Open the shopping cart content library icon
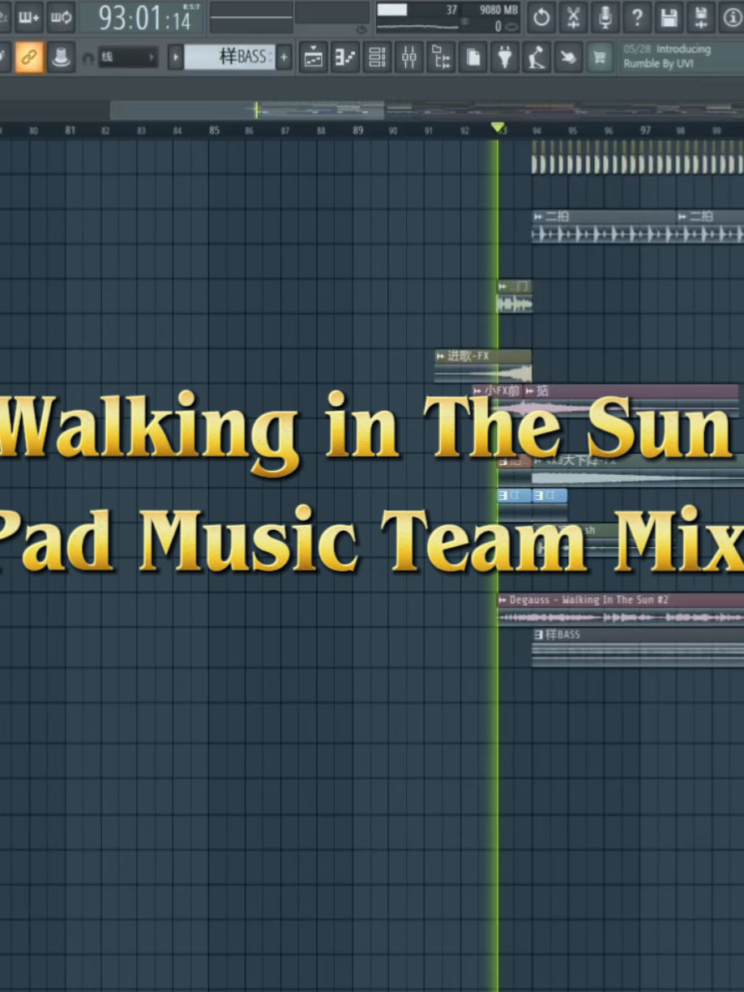This screenshot has width=744, height=992. pos(600,58)
